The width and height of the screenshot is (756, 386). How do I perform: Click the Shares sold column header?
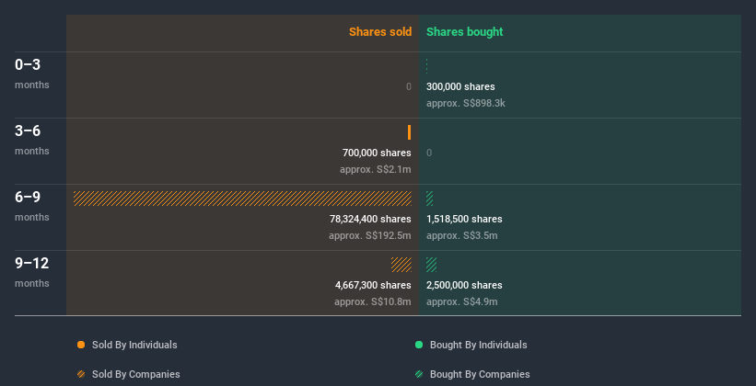380,32
